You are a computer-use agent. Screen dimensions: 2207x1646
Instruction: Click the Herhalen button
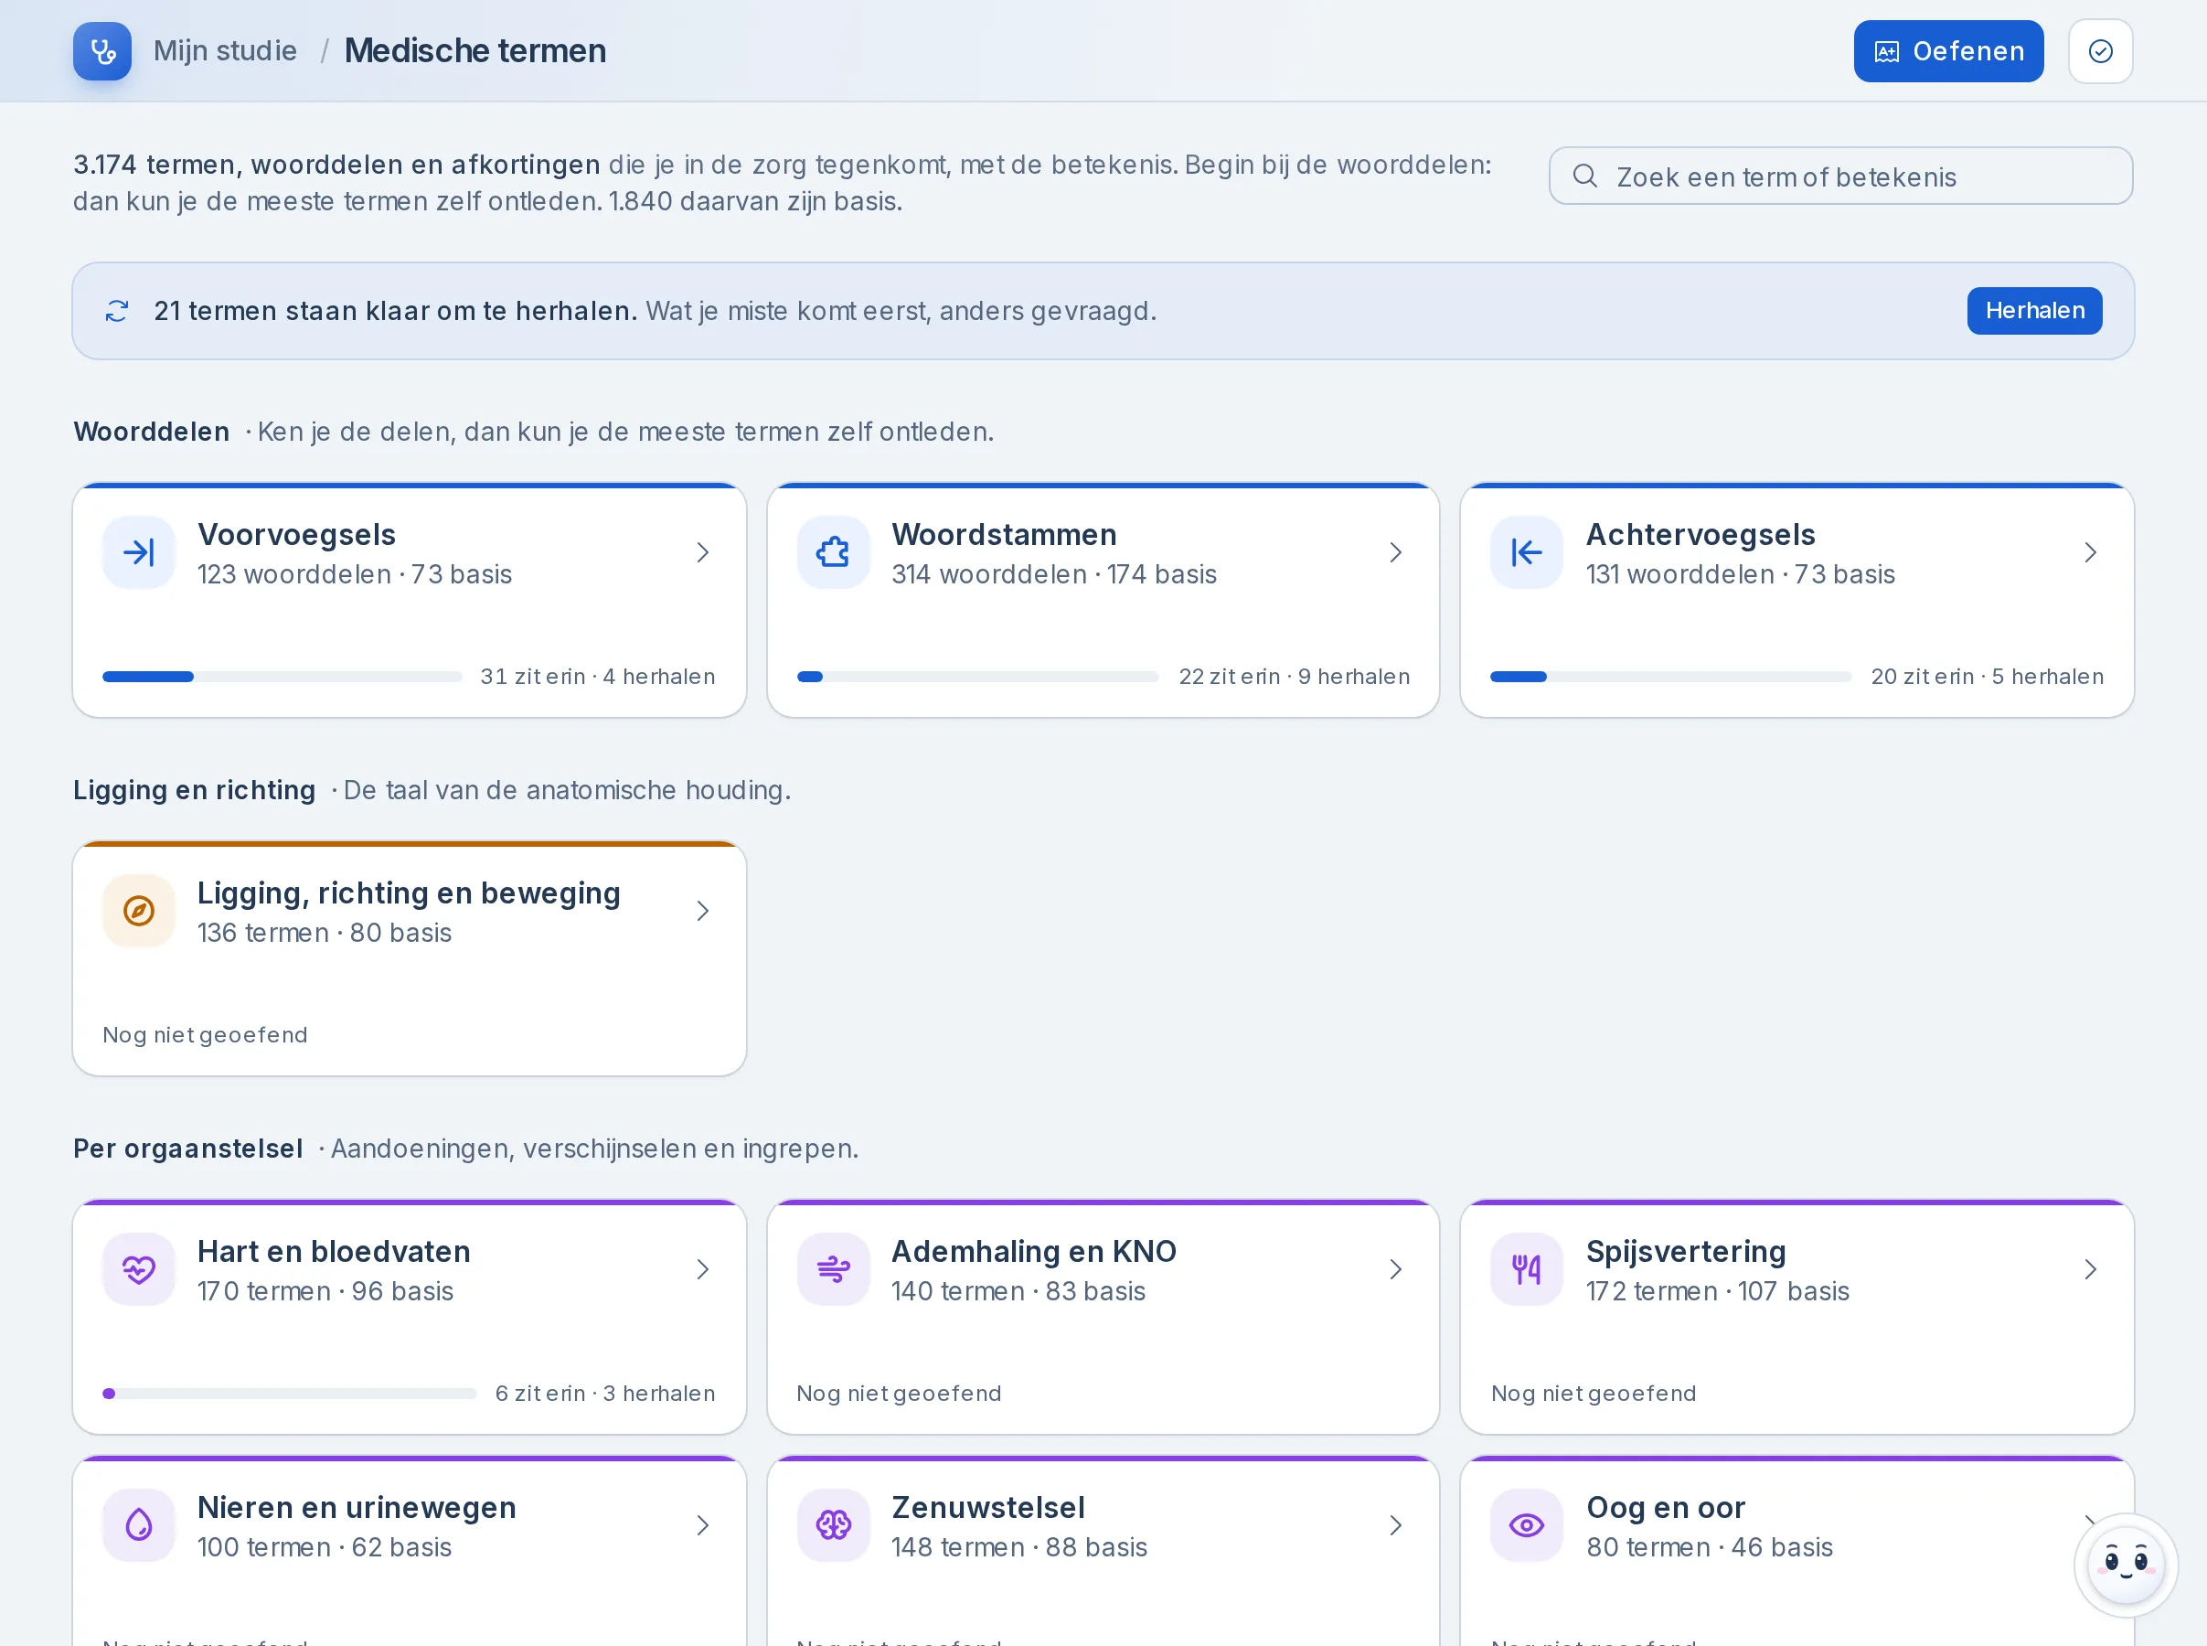click(2033, 311)
